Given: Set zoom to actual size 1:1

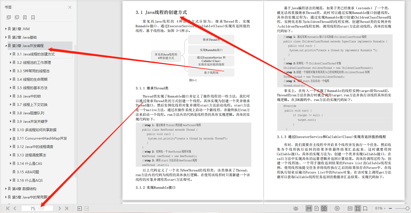Looking at the screenshot, I should (x=350, y=208).
